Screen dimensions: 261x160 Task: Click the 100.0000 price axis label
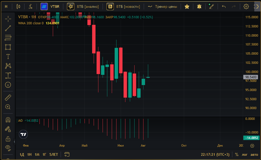coord(252,72)
